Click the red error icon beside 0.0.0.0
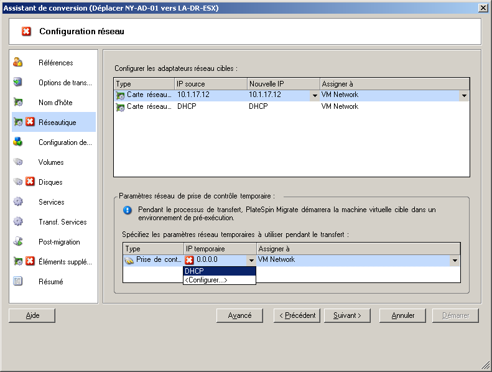Viewport: 492px width, 372px height. tap(189, 260)
